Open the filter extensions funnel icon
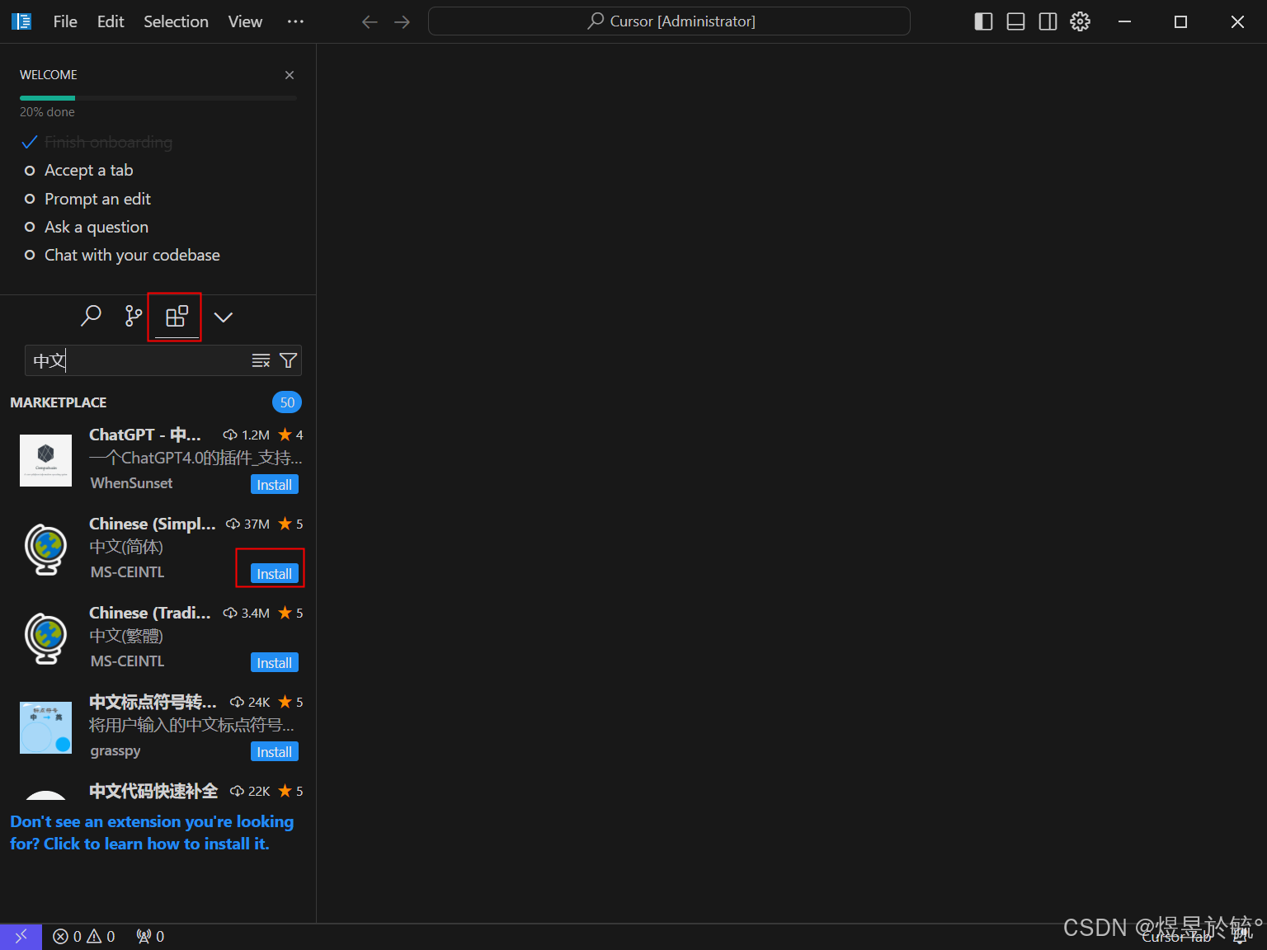Viewport: 1267px width, 950px height. (x=288, y=360)
